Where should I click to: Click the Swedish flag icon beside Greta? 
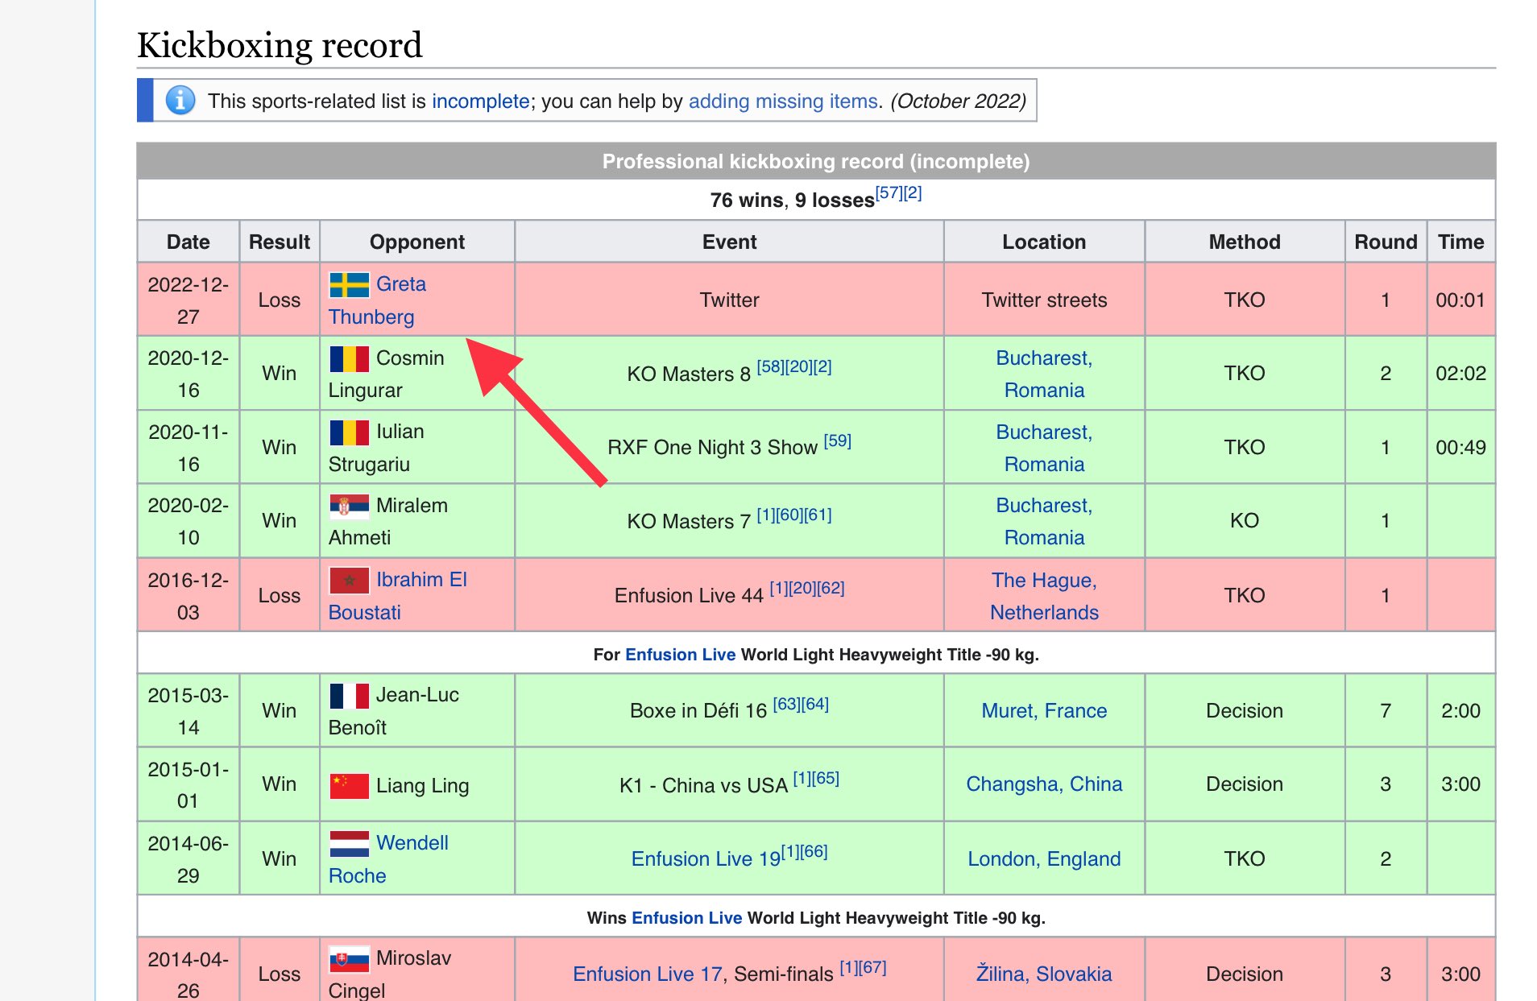click(349, 285)
